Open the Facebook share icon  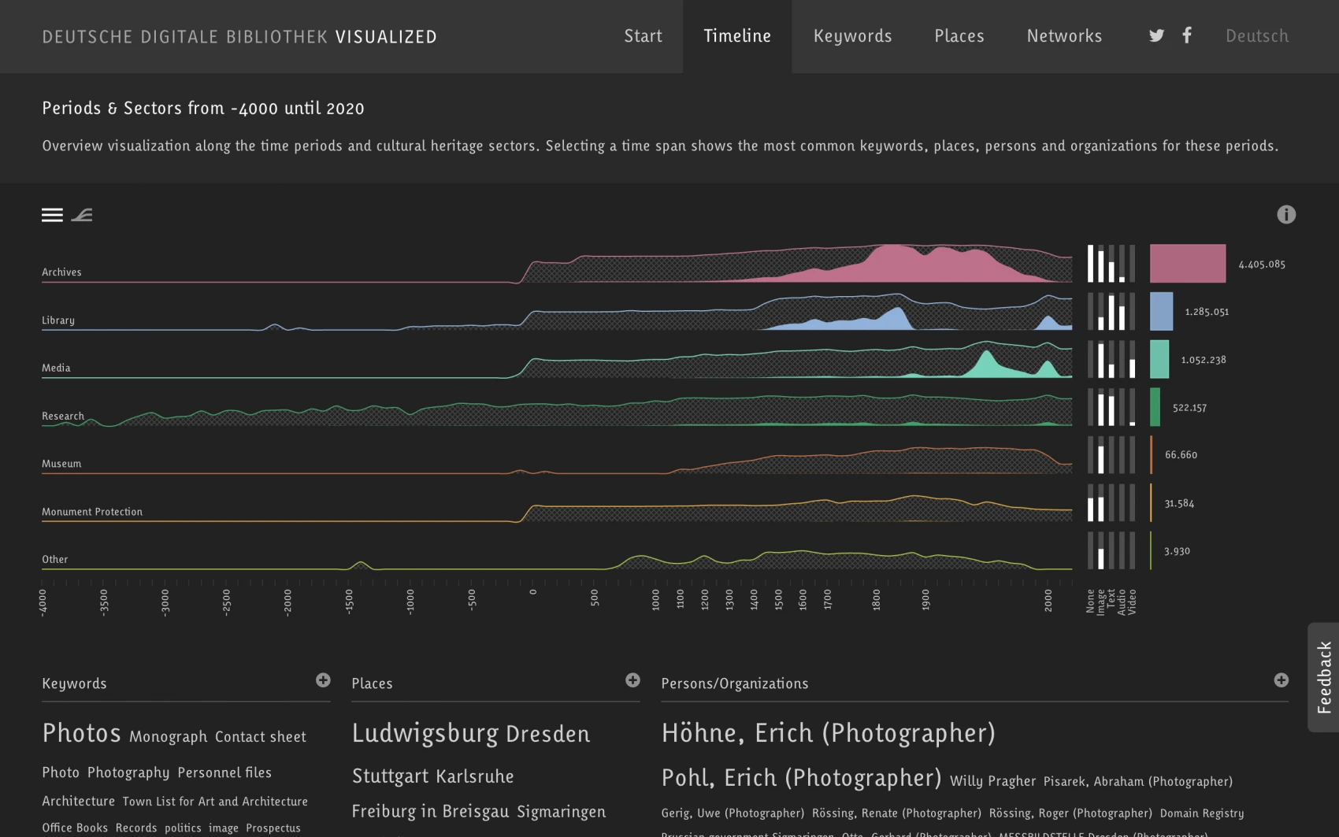1186,35
